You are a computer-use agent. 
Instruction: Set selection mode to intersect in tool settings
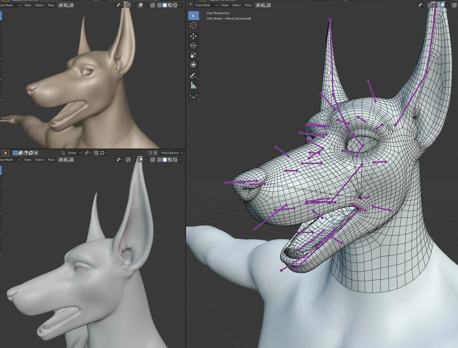click(36, 153)
